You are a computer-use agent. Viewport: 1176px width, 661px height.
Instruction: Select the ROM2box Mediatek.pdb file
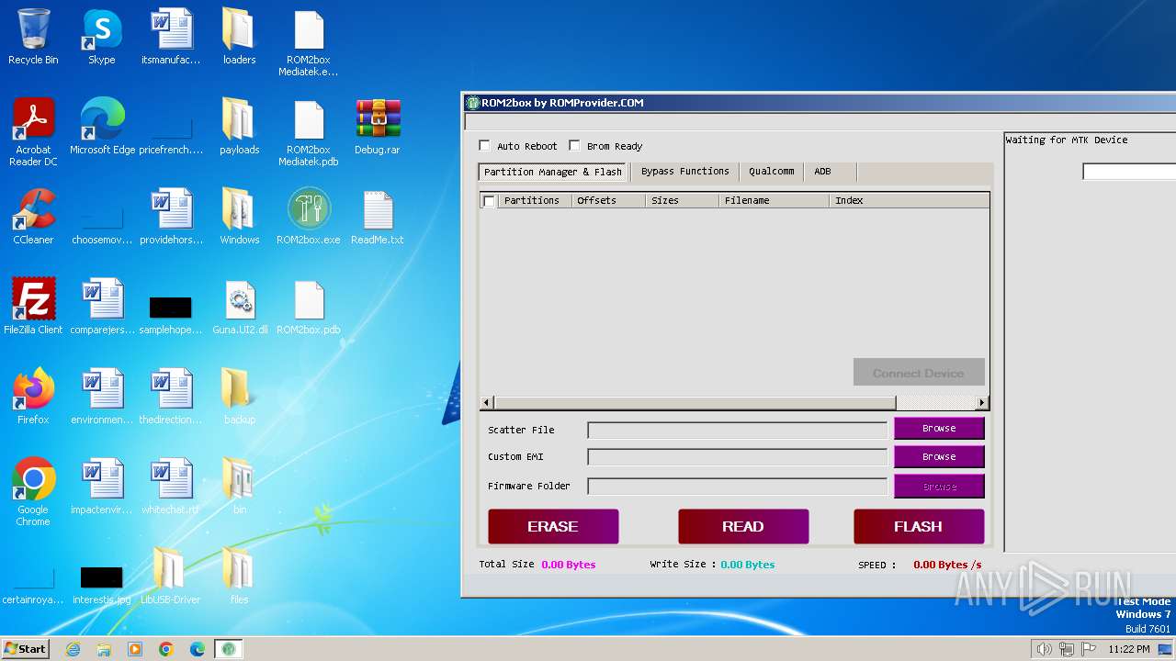(309, 132)
